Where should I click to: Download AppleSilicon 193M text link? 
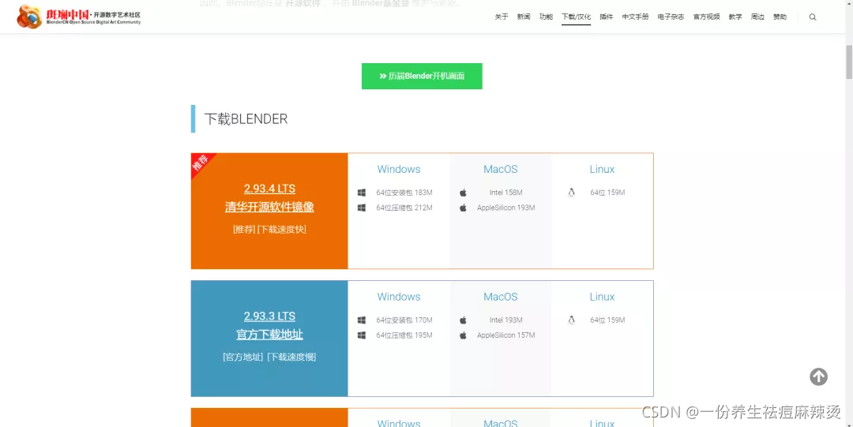tap(506, 208)
